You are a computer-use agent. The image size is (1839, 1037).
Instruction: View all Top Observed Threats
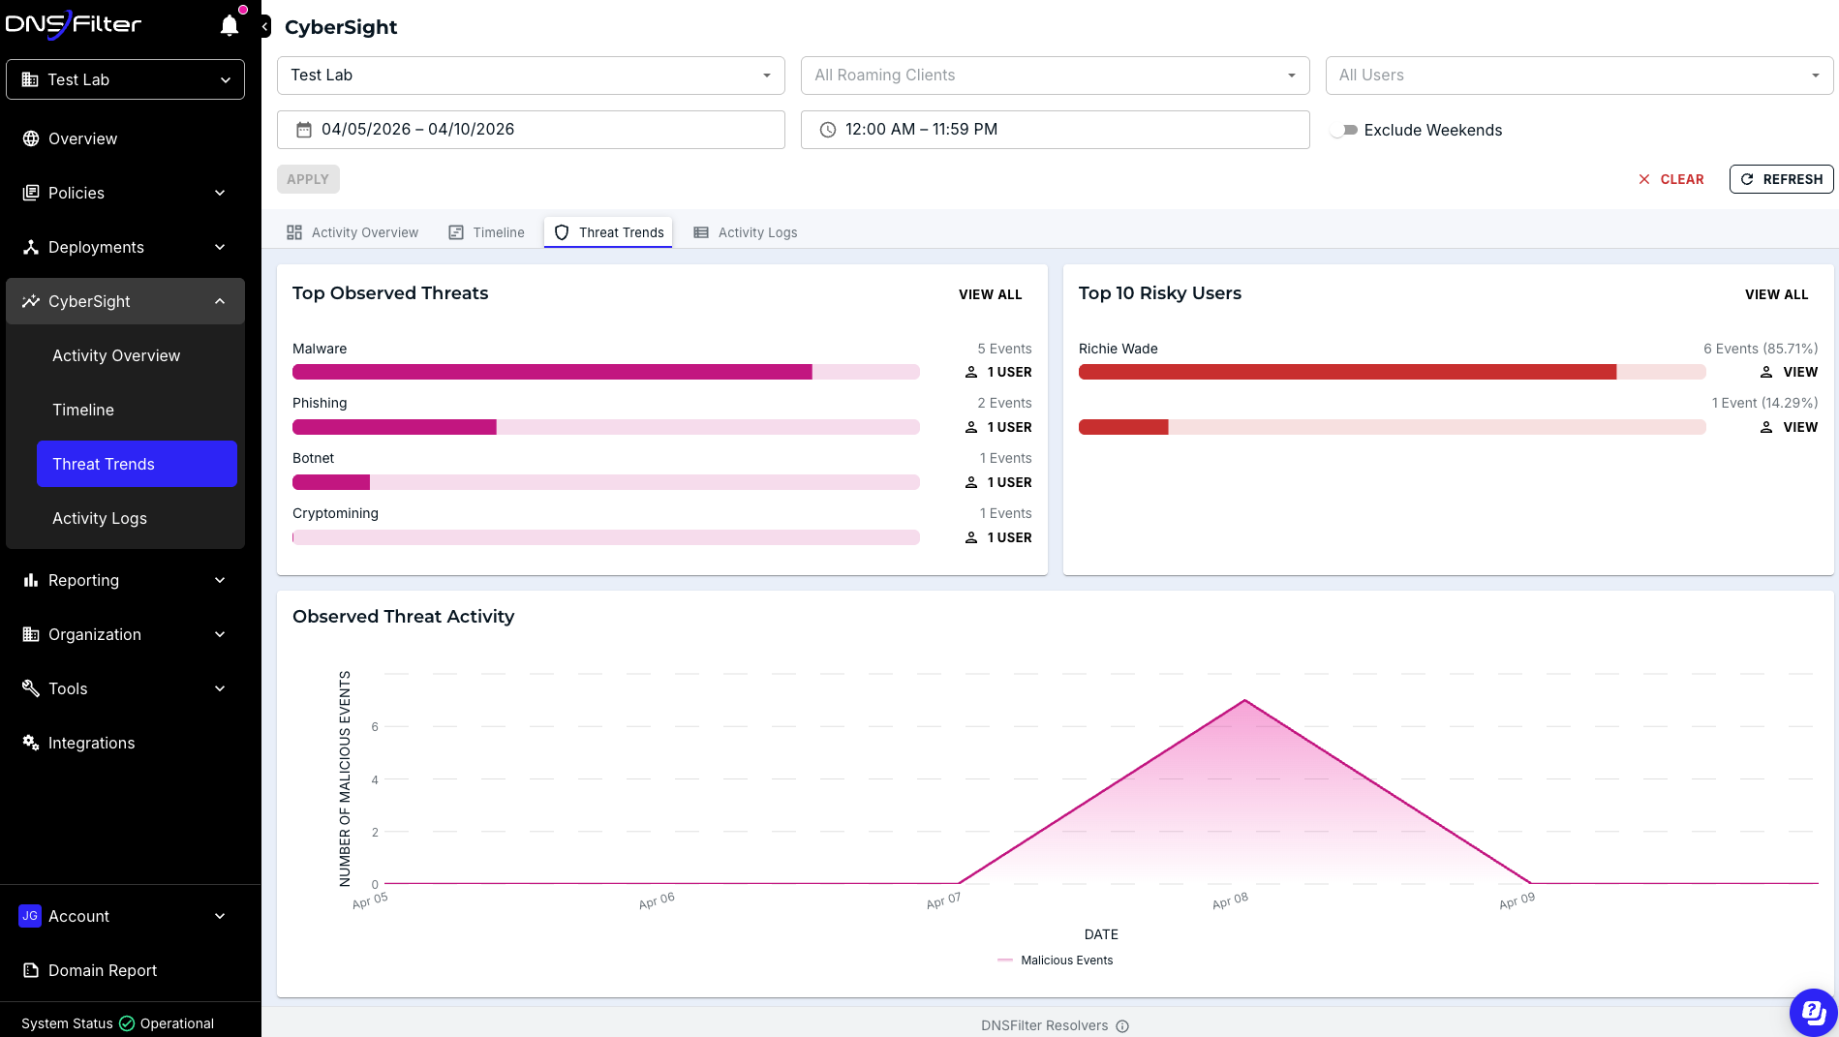click(990, 294)
